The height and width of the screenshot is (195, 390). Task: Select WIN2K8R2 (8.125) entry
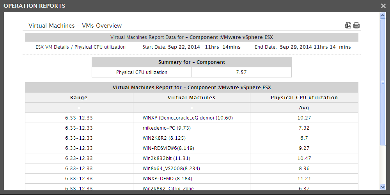tap(164, 138)
